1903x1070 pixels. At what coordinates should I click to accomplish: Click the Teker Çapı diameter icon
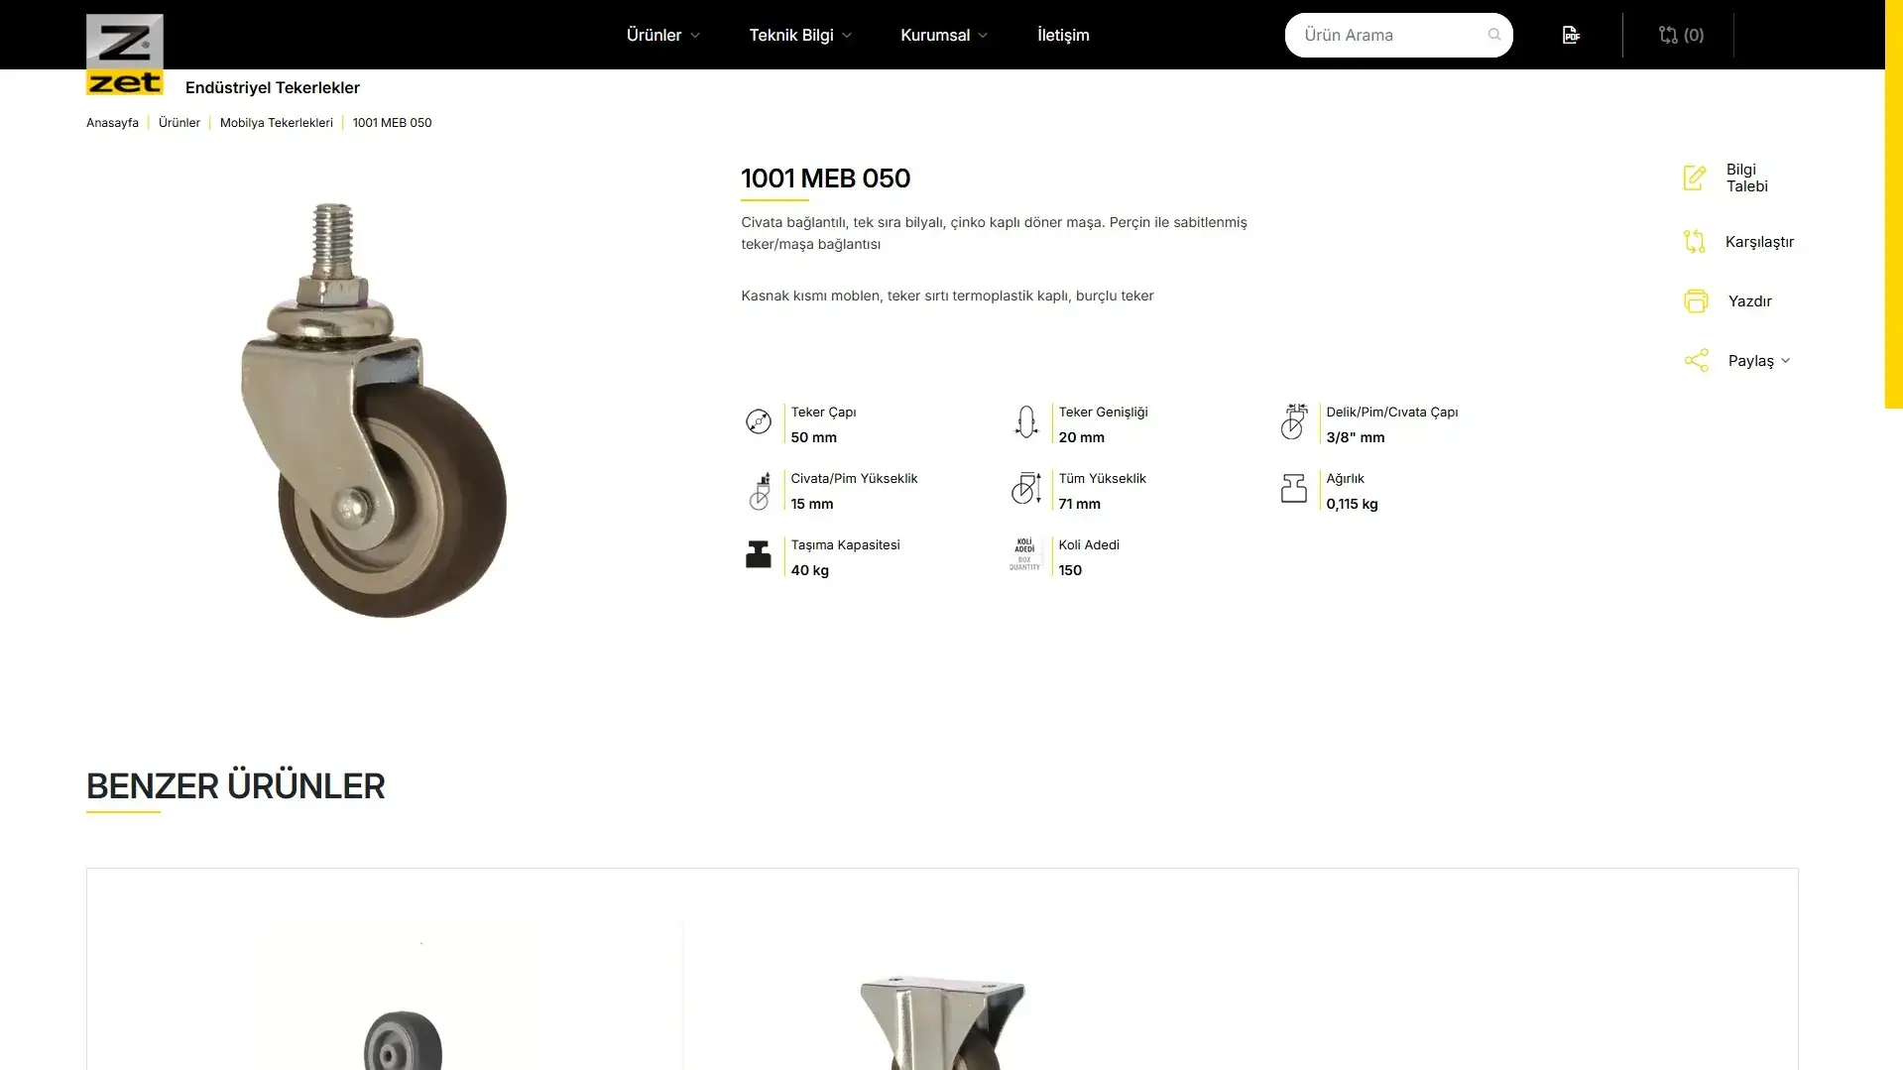tap(759, 422)
